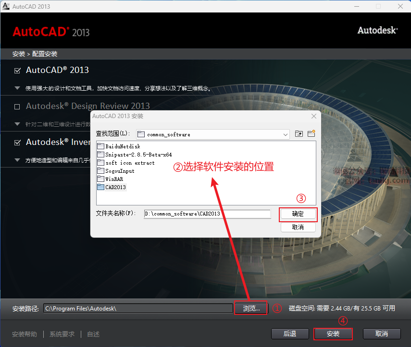This screenshot has width=411, height=347.
Task: Close the AutoCAD 2013 安装 browse dialog
Action: click(x=314, y=116)
